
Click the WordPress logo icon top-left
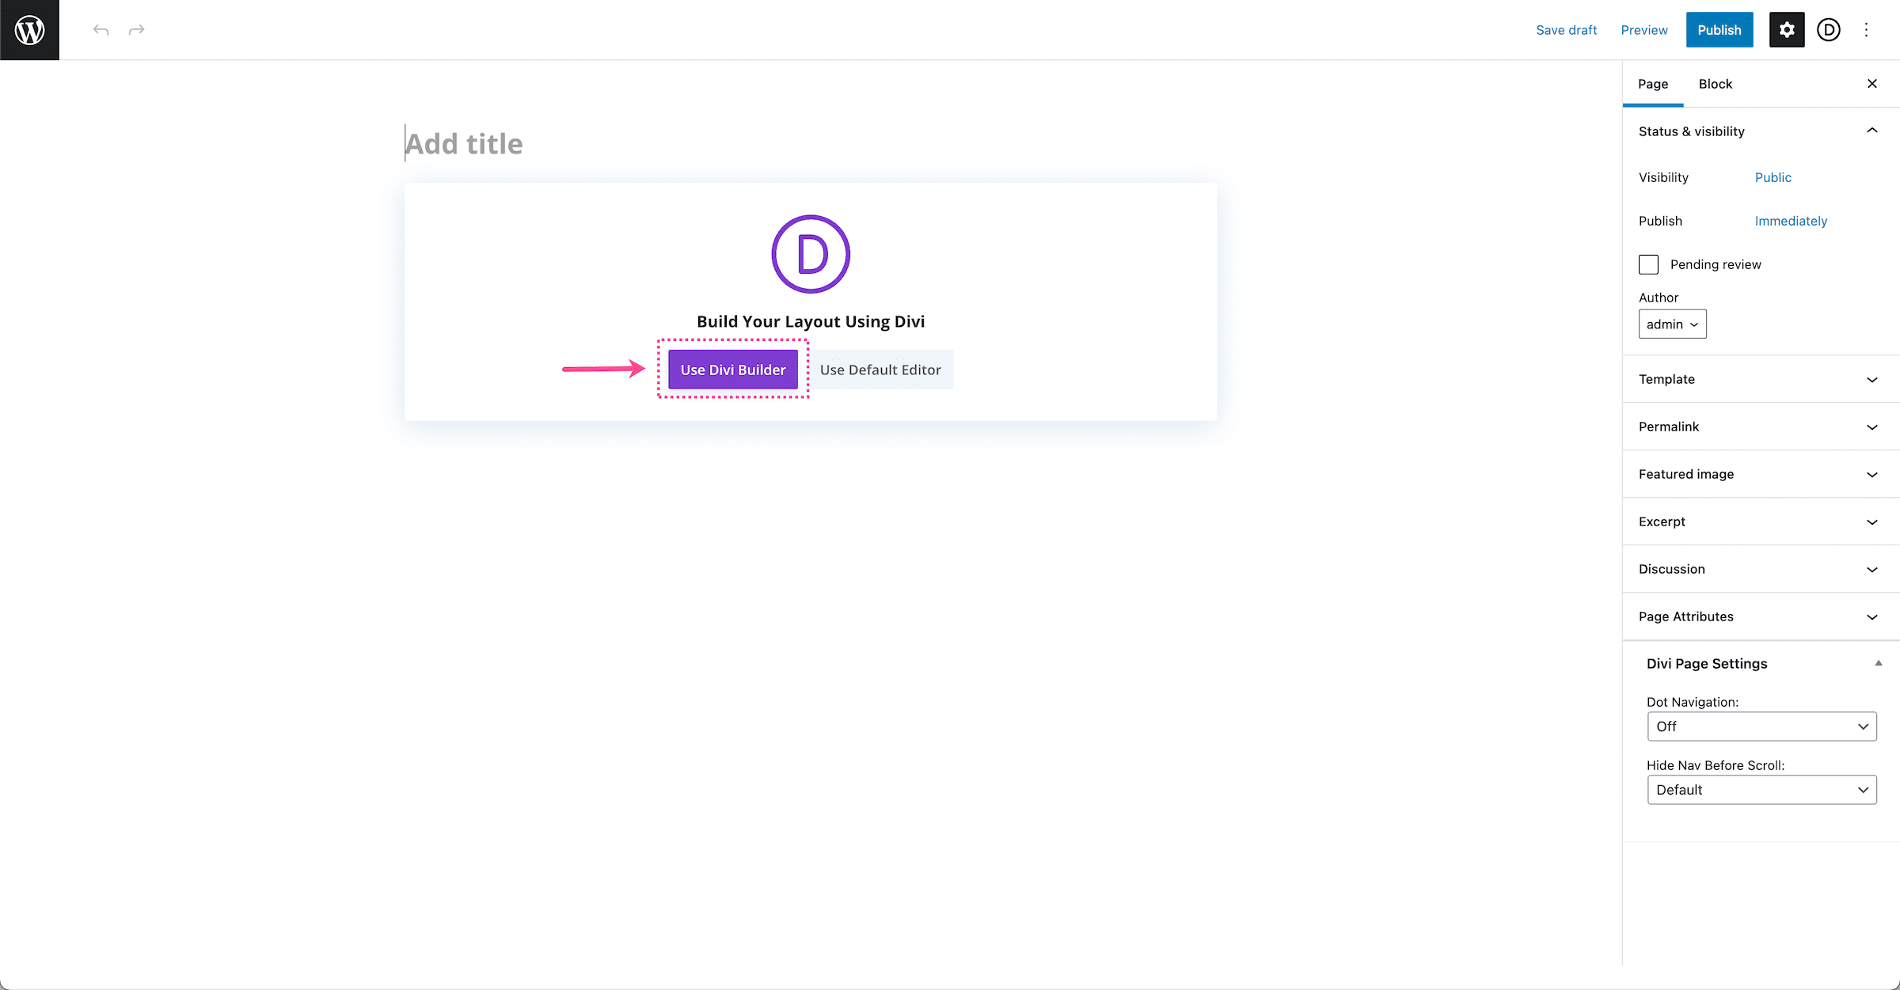[x=30, y=30]
